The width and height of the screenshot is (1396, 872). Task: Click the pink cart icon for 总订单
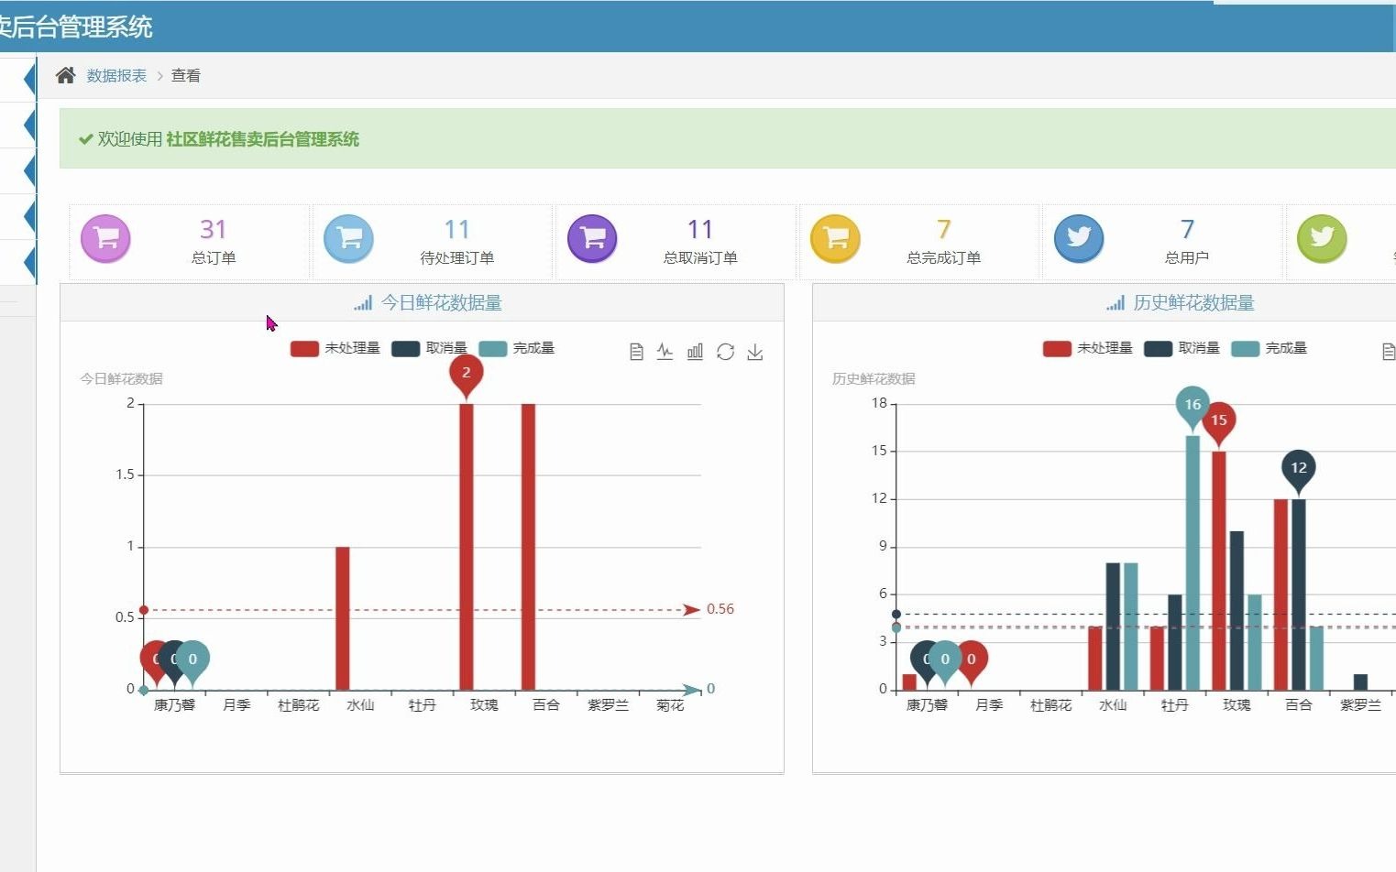coord(106,238)
